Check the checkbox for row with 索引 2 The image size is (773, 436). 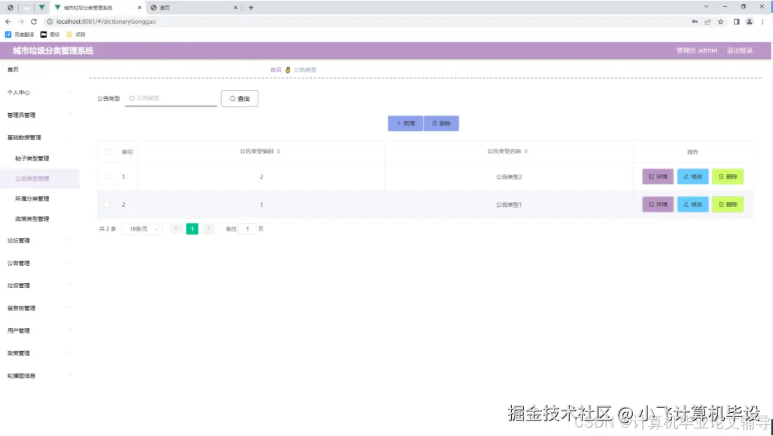click(x=108, y=204)
